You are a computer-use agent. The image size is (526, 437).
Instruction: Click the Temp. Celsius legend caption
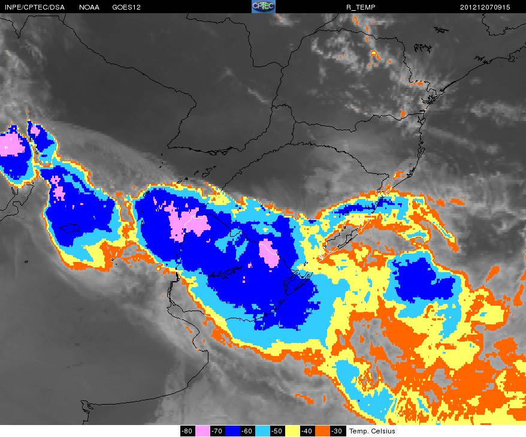pos(372,431)
